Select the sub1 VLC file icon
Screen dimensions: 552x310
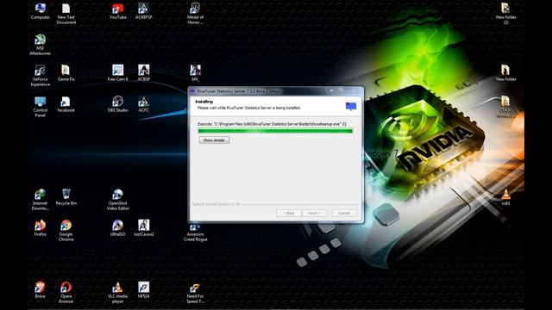(505, 197)
